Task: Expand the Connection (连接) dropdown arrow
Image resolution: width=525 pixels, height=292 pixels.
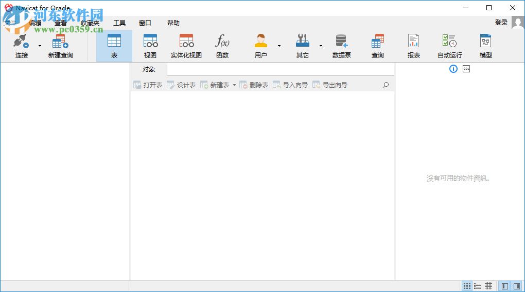Action: (x=40, y=46)
